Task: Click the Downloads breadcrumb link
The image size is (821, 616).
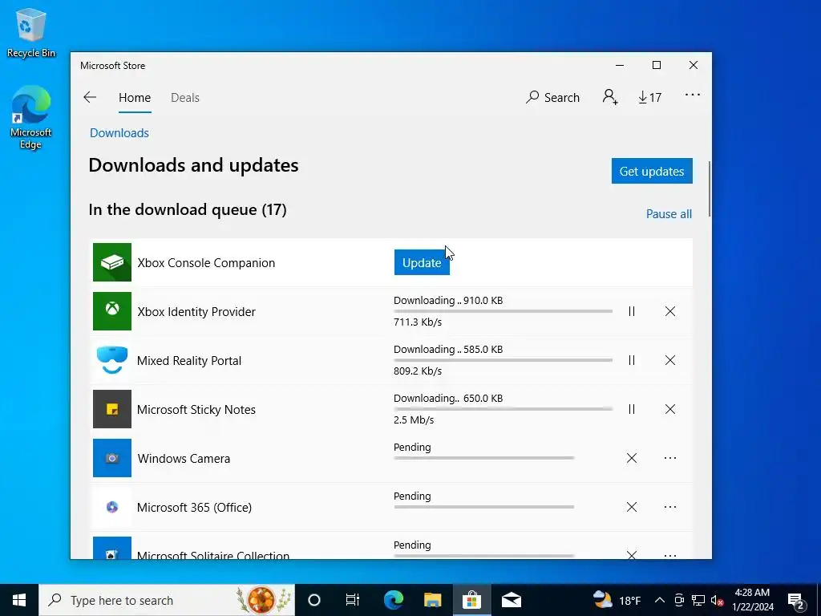Action: (119, 133)
